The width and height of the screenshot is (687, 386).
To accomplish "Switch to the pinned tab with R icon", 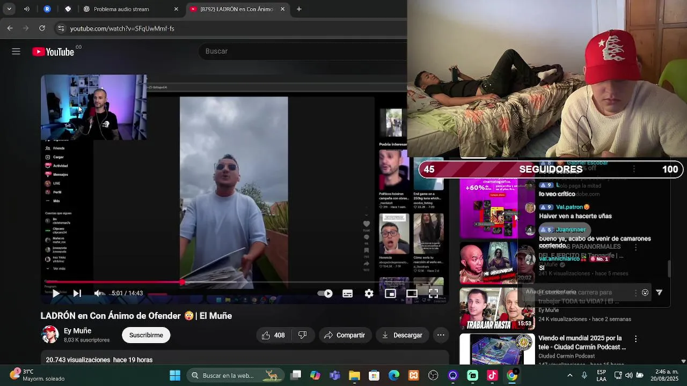I will point(47,9).
